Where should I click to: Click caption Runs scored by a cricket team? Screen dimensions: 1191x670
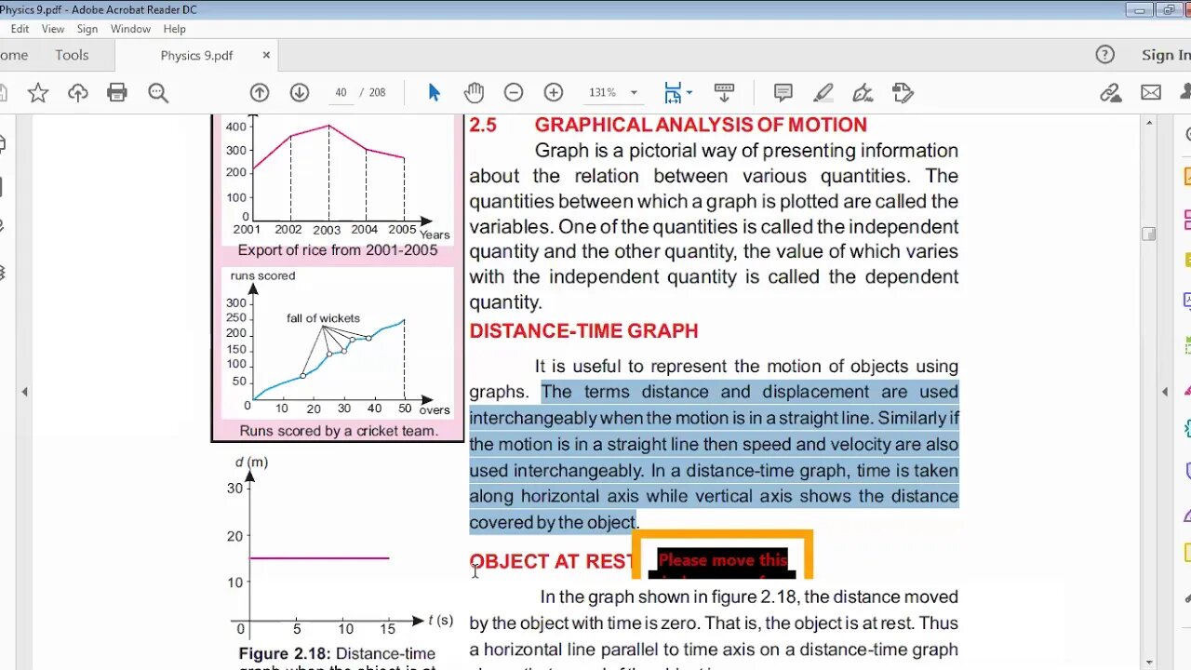click(x=338, y=431)
